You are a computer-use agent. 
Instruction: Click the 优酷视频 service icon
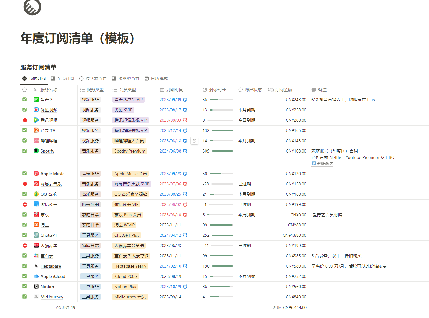coord(36,110)
